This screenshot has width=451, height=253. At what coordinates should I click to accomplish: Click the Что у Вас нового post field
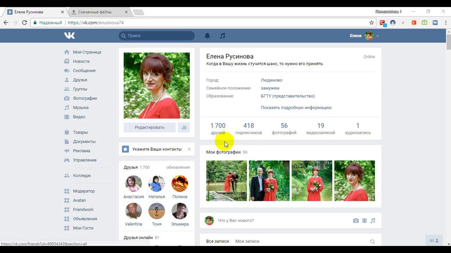[x=282, y=221]
